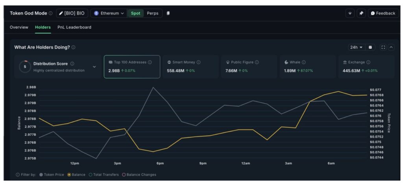Toggle the Balance Changes chart filter

139,175
